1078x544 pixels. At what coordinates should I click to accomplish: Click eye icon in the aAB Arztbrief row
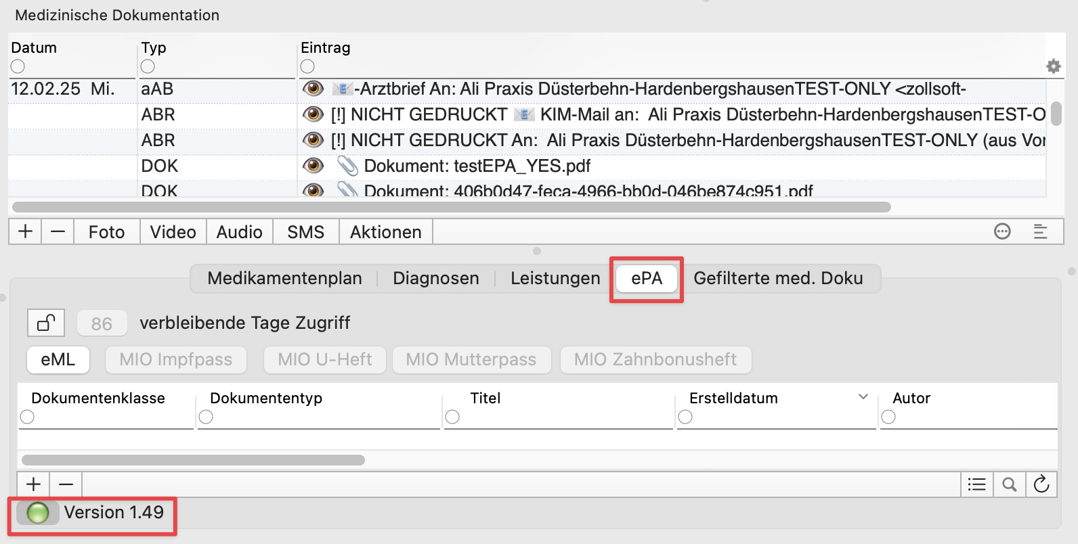(313, 89)
